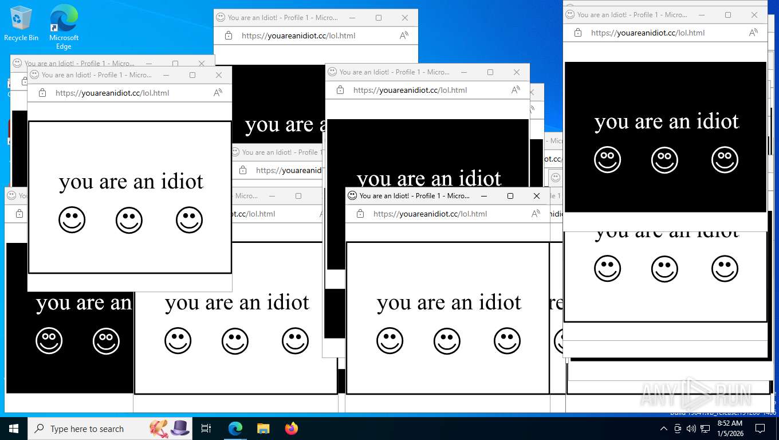
Task: Close the frontmost bottom-center idiot window
Action: pos(537,196)
